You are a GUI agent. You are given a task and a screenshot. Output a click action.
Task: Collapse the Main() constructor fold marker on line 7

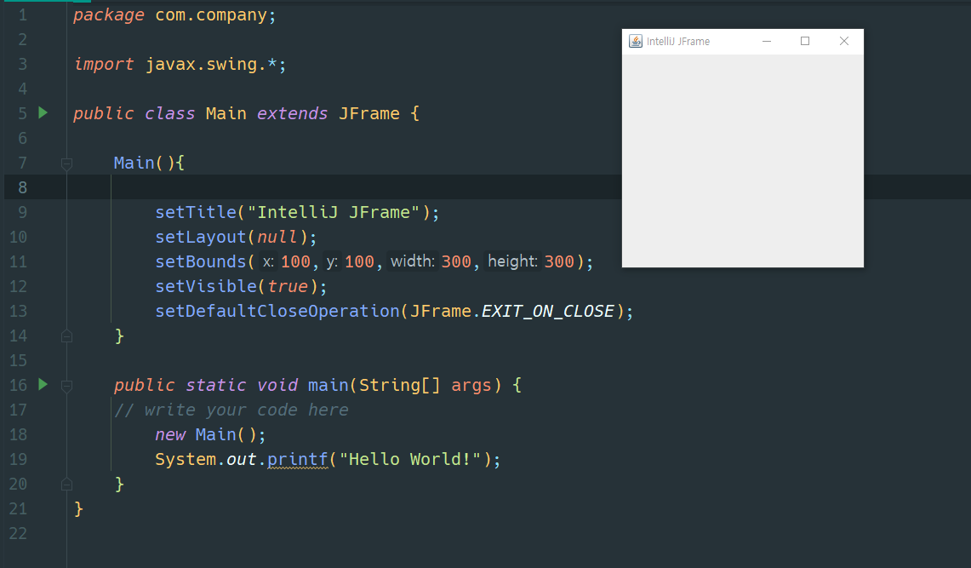67,164
